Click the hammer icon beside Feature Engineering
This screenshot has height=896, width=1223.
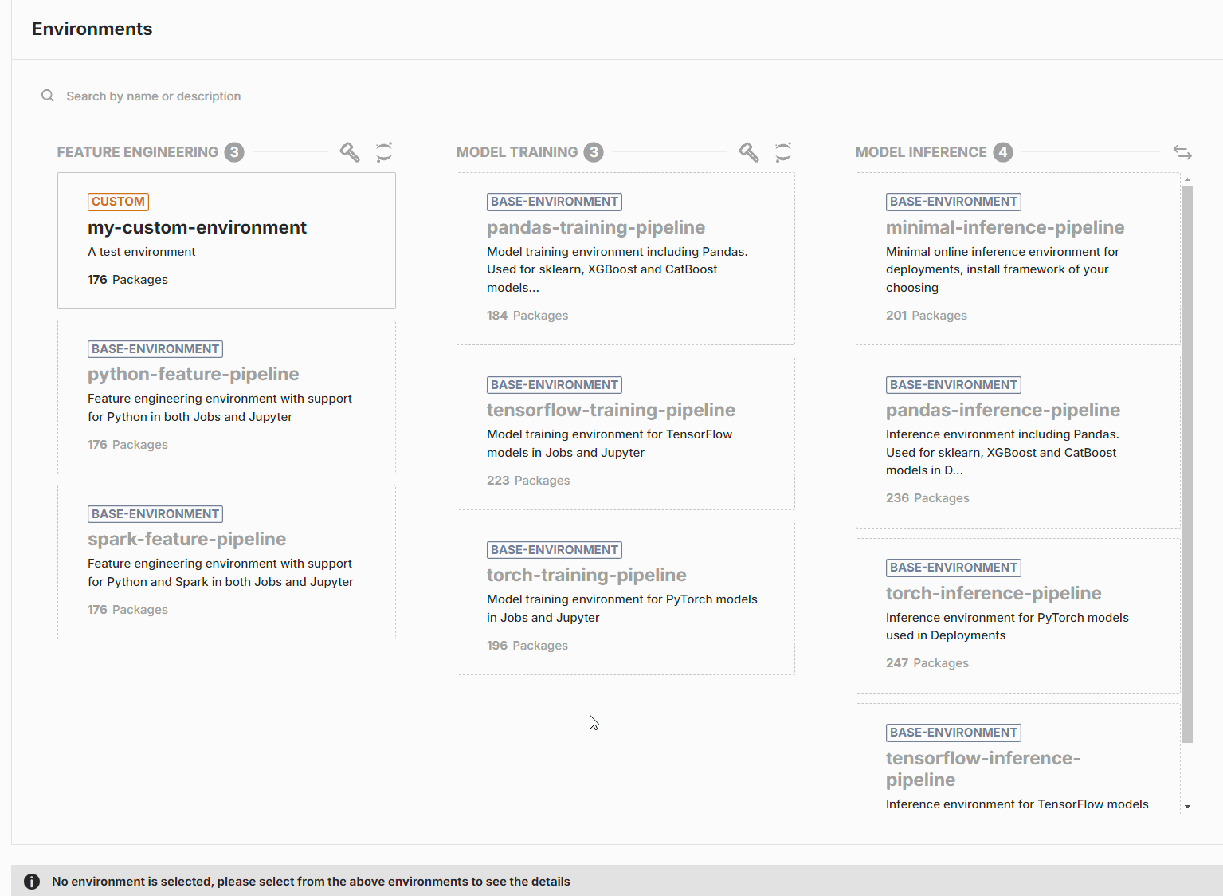pos(349,151)
